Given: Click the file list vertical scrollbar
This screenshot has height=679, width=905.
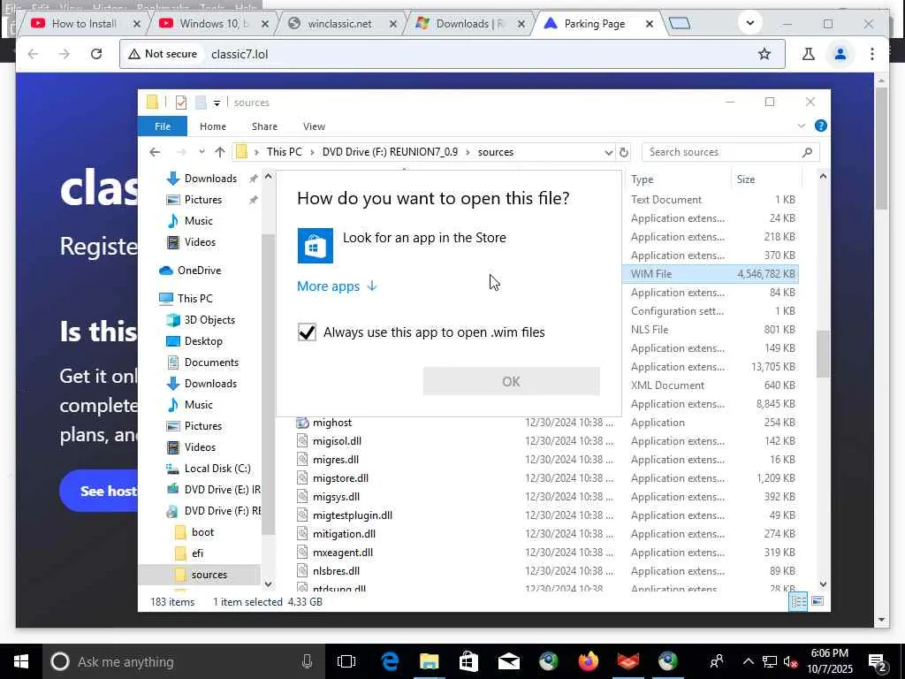Looking at the screenshot, I should 823,354.
